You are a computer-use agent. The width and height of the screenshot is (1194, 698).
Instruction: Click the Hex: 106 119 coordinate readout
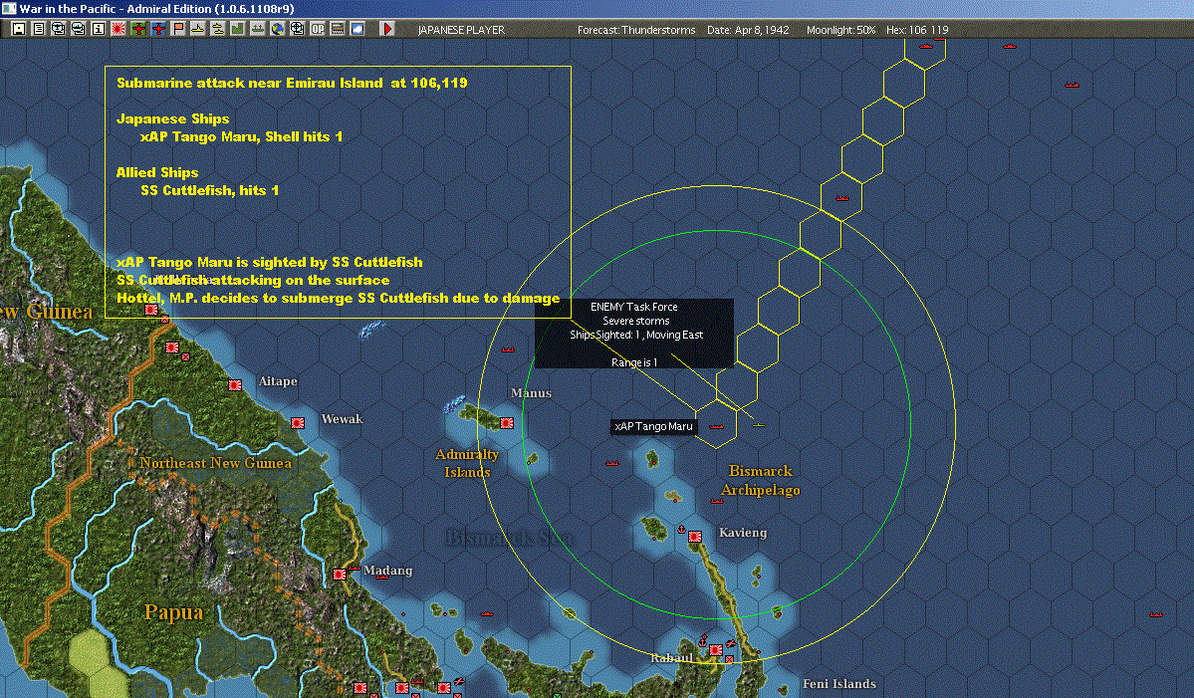coord(917,30)
